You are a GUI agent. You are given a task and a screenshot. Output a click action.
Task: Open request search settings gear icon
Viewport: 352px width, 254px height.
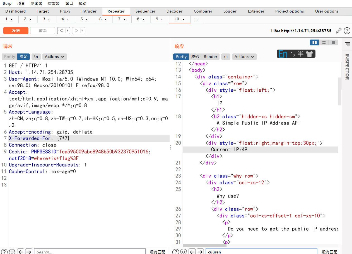tap(12, 251)
